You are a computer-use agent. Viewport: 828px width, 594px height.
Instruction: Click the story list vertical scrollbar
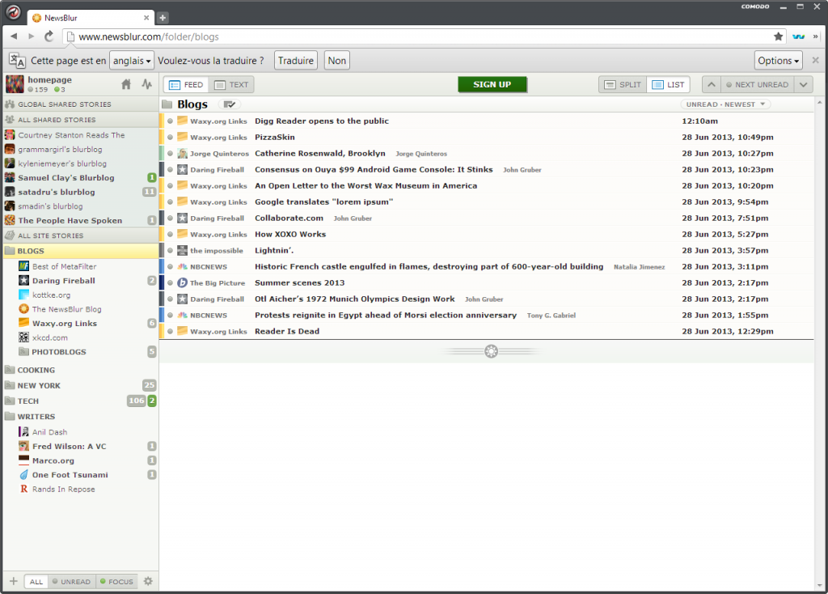[x=820, y=343]
